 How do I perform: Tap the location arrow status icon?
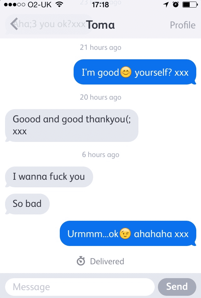[166, 4]
